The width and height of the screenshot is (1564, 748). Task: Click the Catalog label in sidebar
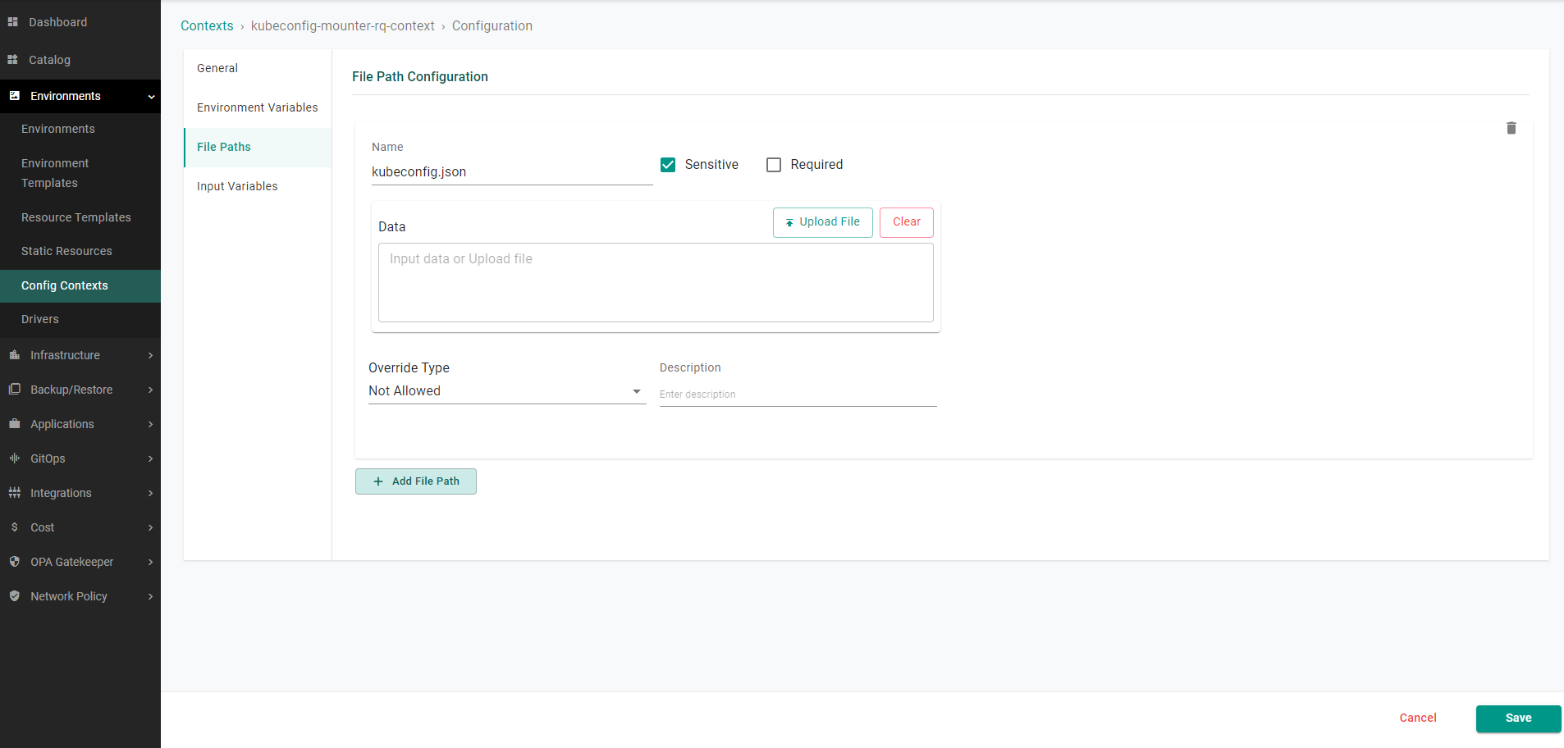[49, 60]
